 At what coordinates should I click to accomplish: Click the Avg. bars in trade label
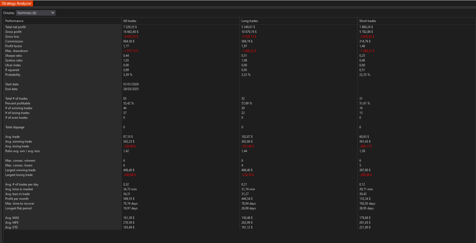pyautogui.click(x=17, y=194)
